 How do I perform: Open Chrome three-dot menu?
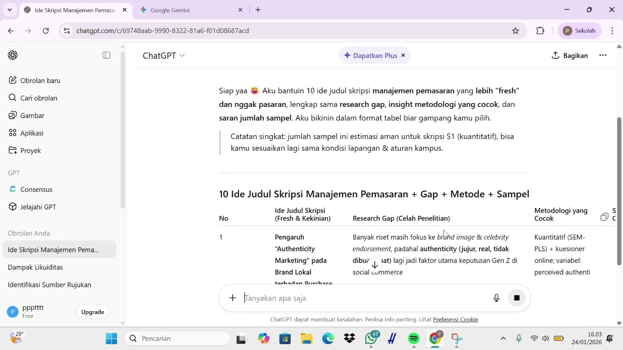612,31
